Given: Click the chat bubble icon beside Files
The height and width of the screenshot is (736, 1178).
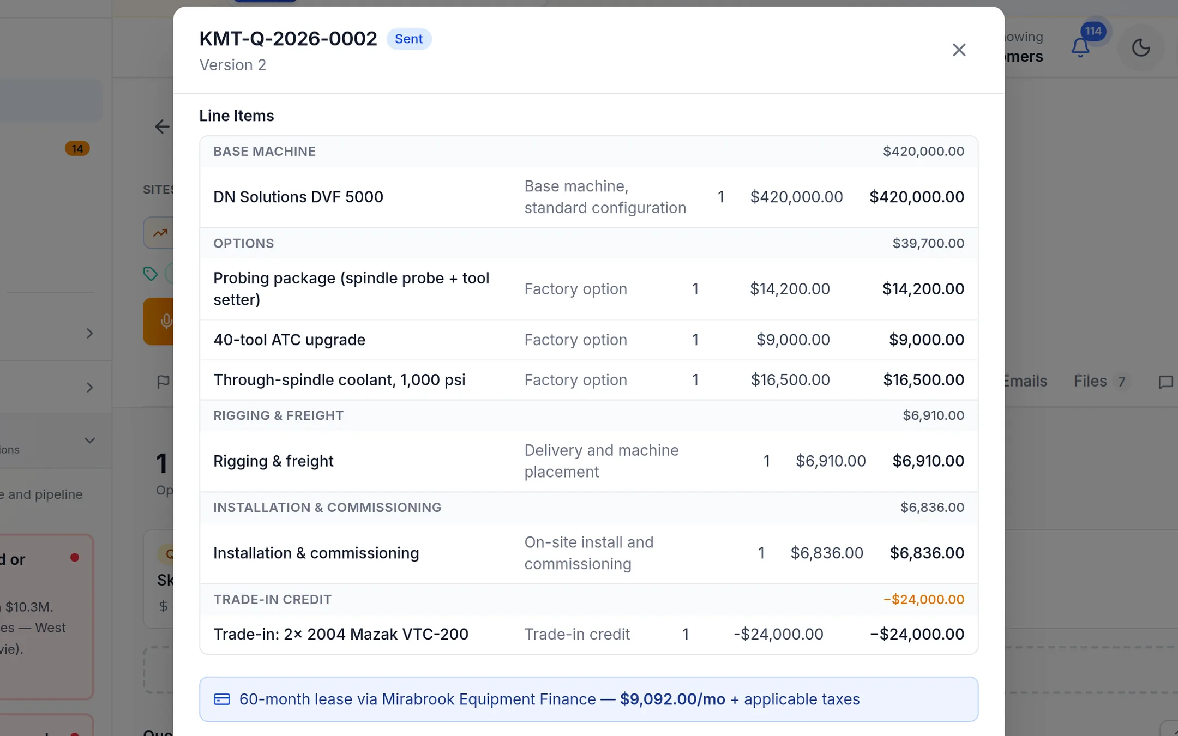Looking at the screenshot, I should 1165,382.
